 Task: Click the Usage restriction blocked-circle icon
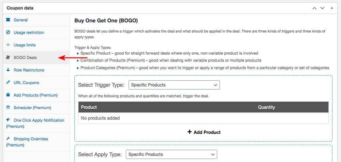tap(8, 32)
